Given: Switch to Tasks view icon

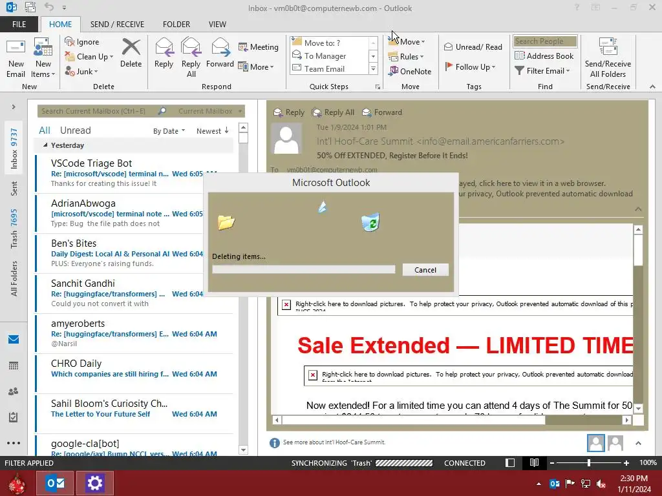Looking at the screenshot, I should point(14,417).
